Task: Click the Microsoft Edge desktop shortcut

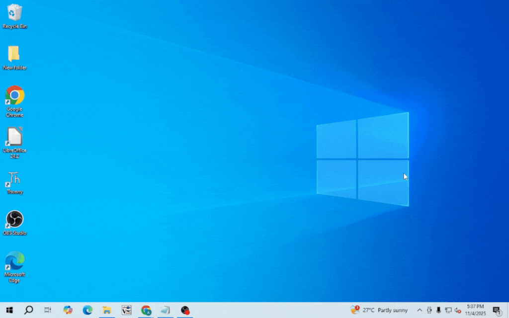Action: coord(14,261)
